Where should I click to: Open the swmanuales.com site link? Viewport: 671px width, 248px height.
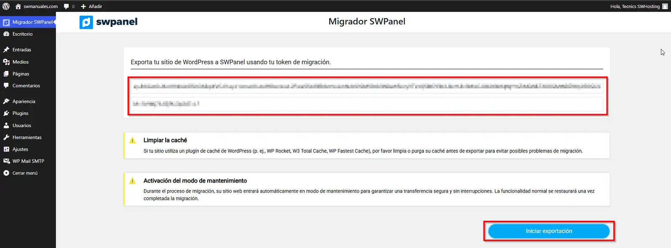coord(41,6)
